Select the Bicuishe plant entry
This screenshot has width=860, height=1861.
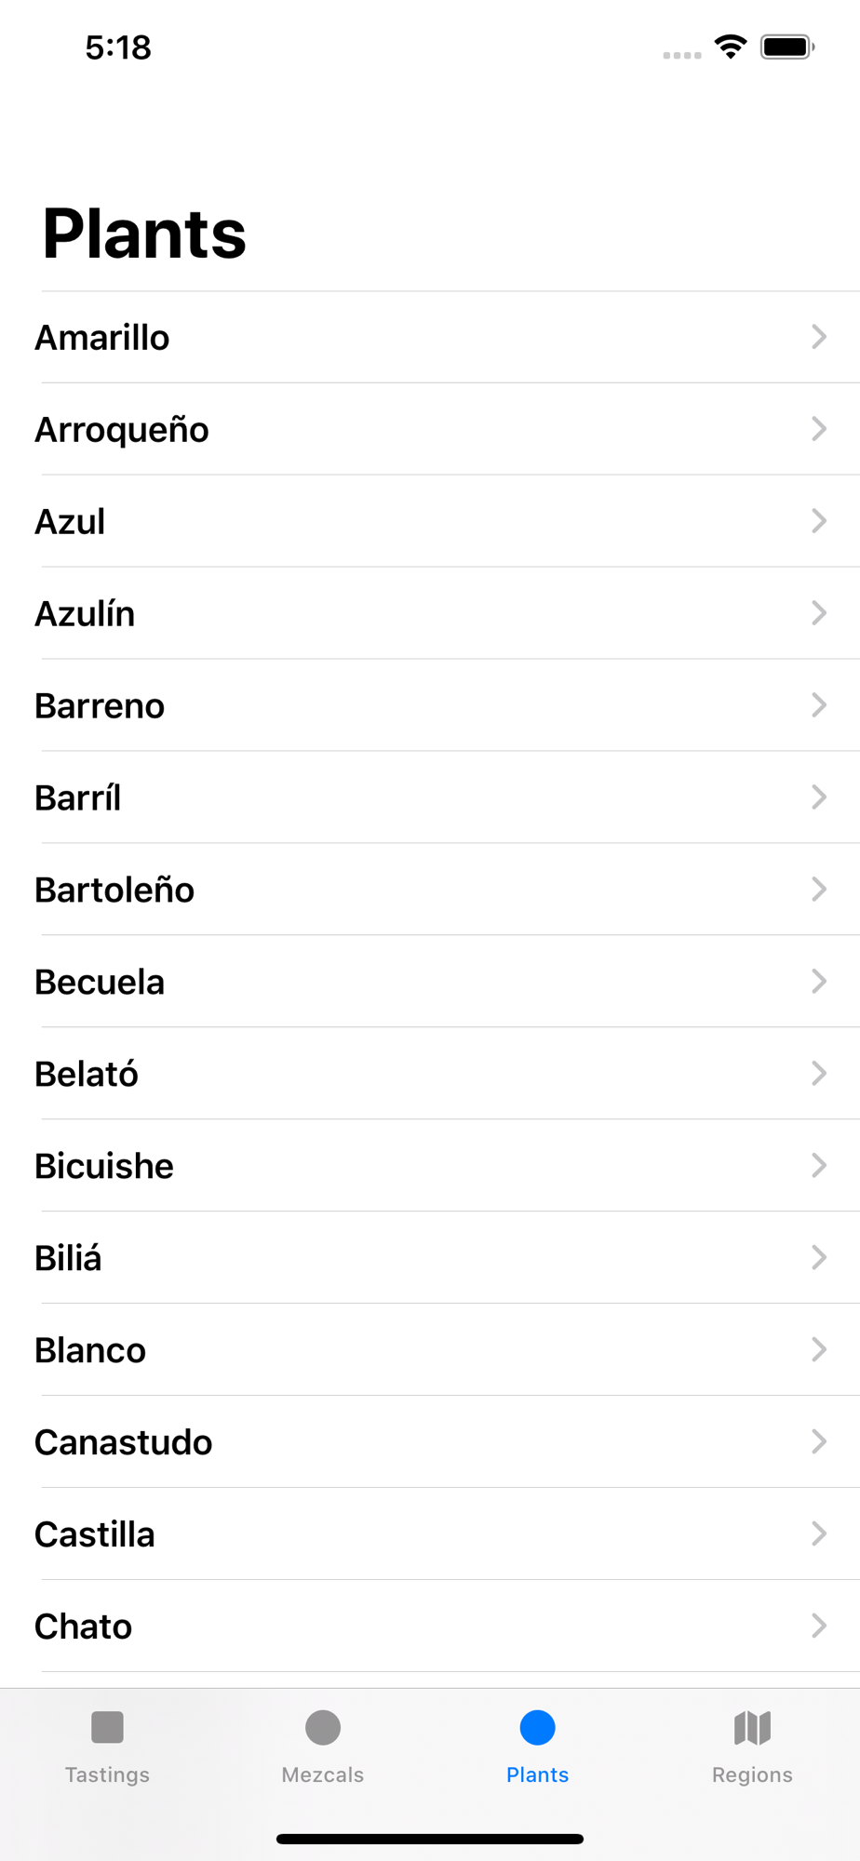(x=430, y=1166)
